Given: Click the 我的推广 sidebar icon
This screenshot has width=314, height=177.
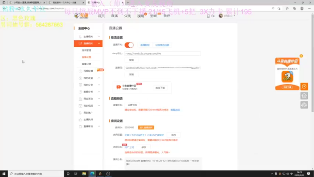Looking at the screenshot, I should click(80, 112).
